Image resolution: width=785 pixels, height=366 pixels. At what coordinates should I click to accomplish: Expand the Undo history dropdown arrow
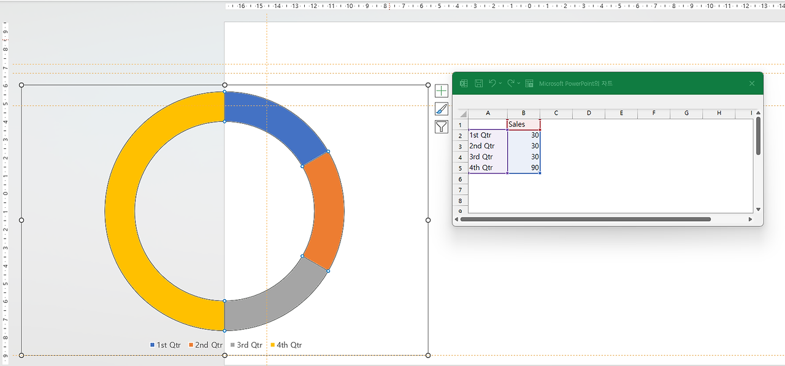pyautogui.click(x=500, y=83)
